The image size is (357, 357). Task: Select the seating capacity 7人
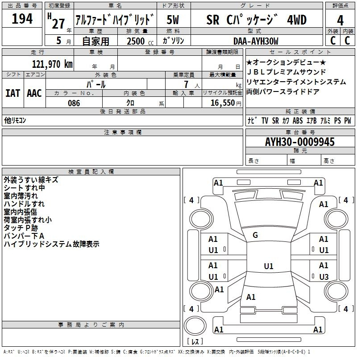[192, 84]
